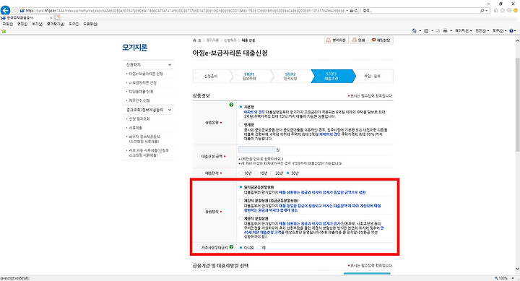The height and width of the screenshot is (281, 520).
Task: Open the 도구 menu in menu bar
Action: (74, 24)
